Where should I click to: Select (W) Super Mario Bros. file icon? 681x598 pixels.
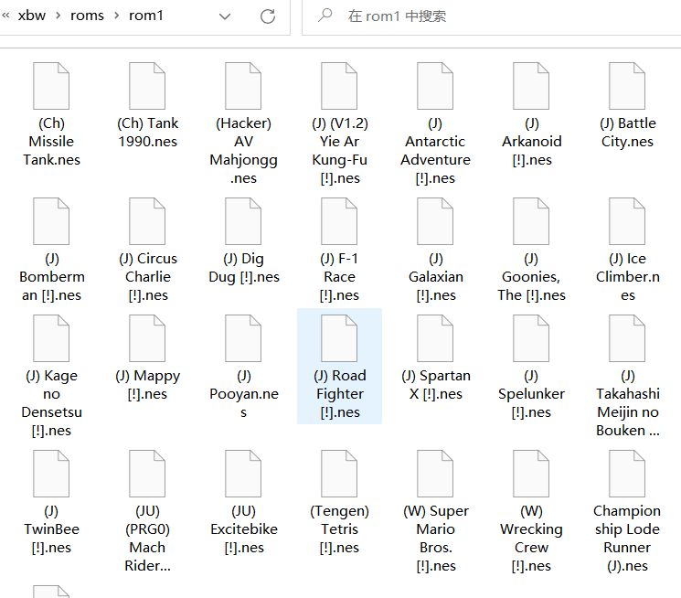tap(435, 474)
